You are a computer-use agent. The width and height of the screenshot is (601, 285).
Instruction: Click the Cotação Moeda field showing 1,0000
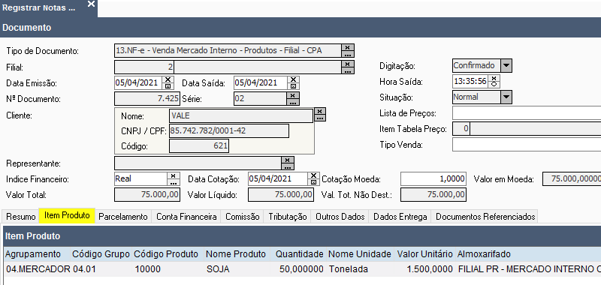point(433,178)
